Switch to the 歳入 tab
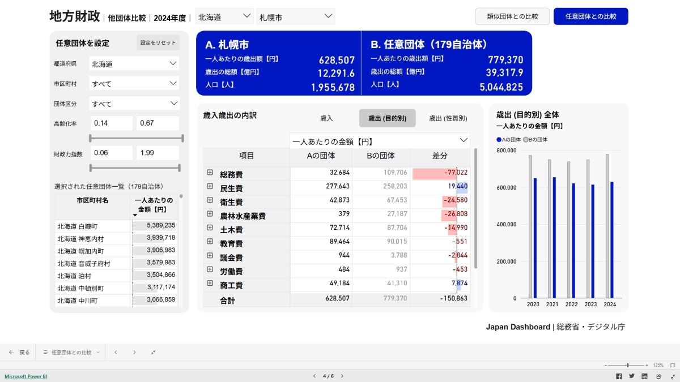 (327, 118)
